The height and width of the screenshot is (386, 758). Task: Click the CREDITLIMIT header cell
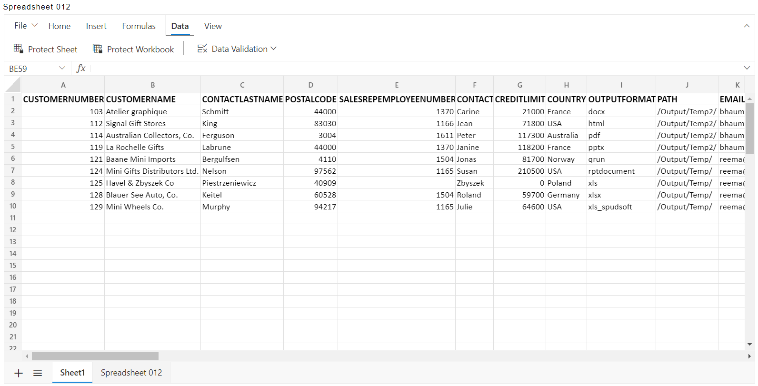[519, 99]
